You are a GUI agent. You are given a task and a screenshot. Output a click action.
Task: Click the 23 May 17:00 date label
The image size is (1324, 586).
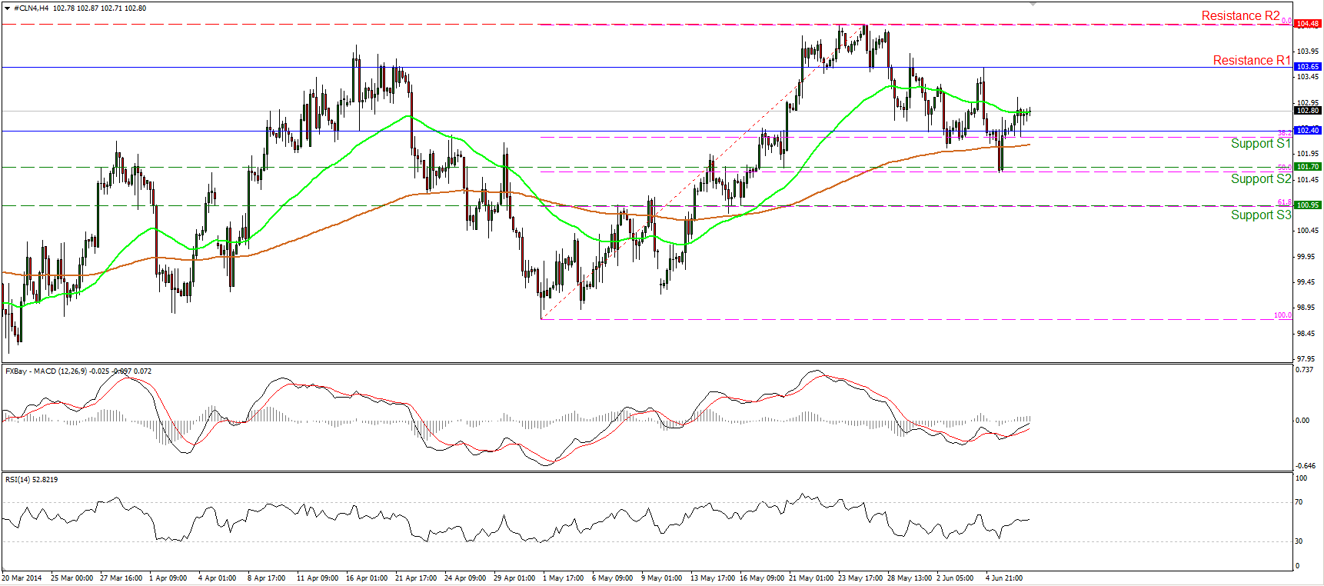pos(860,578)
